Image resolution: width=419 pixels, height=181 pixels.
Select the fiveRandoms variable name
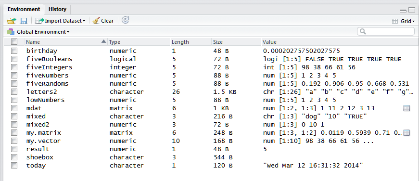[47, 84]
